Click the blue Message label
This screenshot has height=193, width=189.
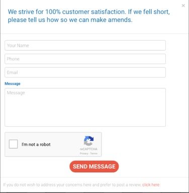[x=13, y=83]
